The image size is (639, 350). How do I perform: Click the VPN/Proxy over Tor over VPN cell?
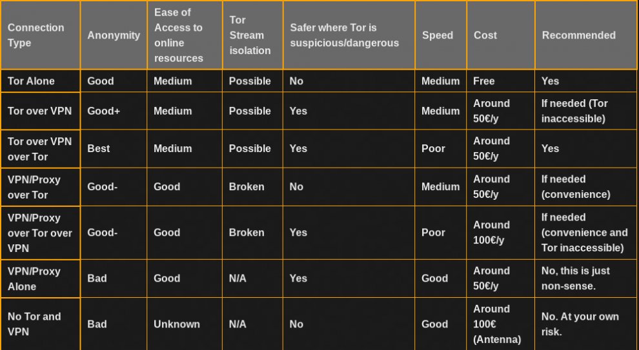[41, 233]
